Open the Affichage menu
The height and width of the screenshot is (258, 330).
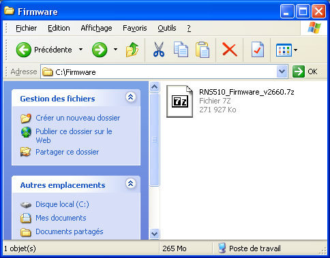[96, 28]
